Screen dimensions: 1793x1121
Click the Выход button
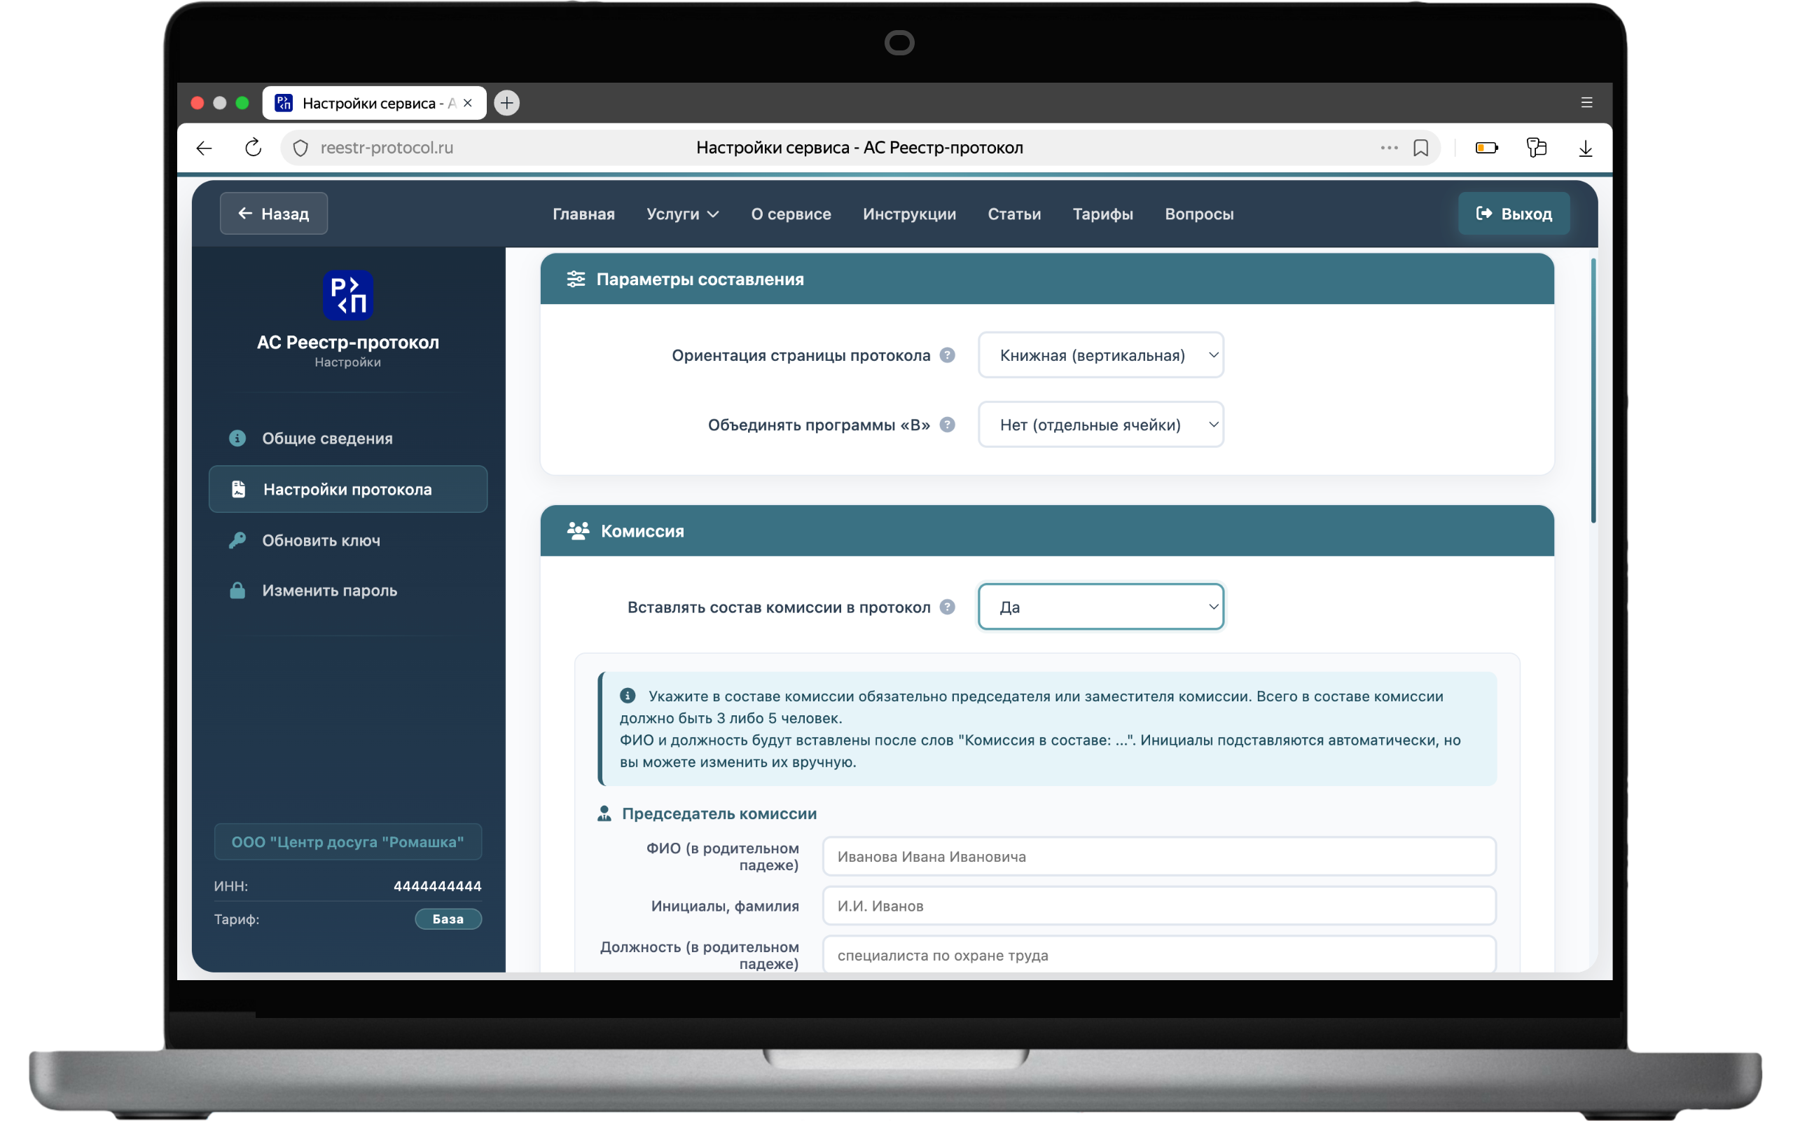(x=1514, y=214)
